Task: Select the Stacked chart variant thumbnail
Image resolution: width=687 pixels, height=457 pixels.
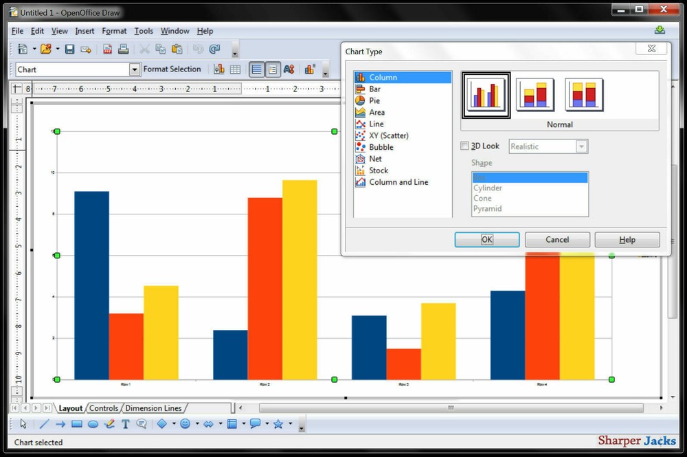Action: click(x=534, y=95)
